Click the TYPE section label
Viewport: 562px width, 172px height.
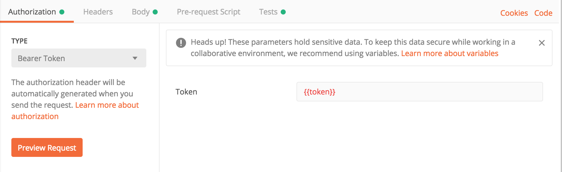20,41
